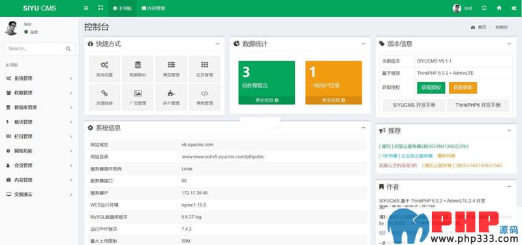Click 更多信息 on orange 一周用户注册 card
The image size is (522, 245).
(x=333, y=100)
